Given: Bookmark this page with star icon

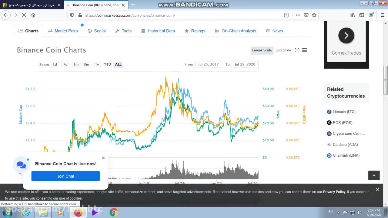Looking at the screenshot, I should pos(314,15).
